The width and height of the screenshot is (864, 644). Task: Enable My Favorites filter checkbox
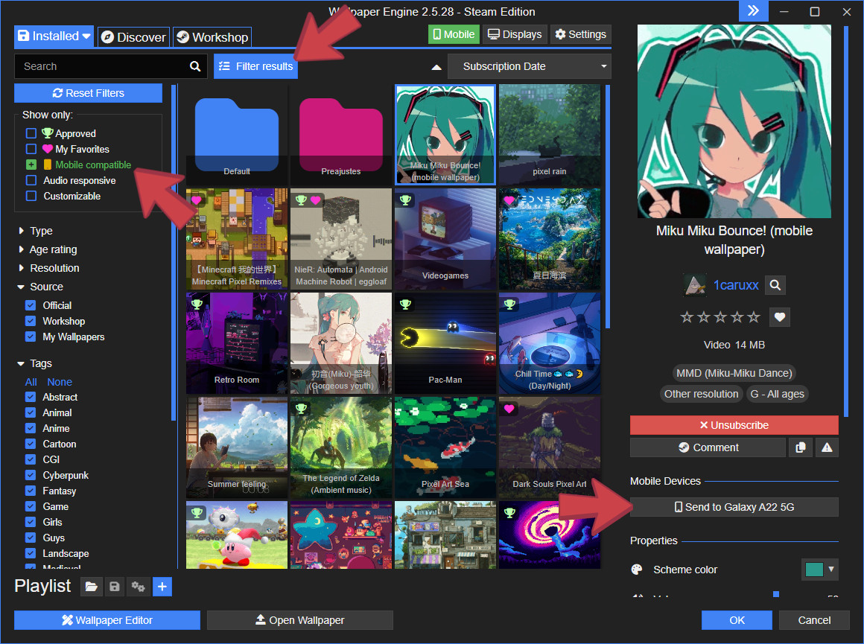[31, 149]
